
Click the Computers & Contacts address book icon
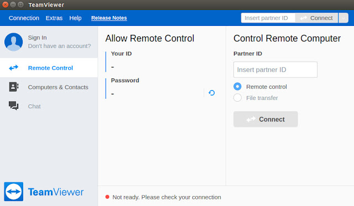[x=13, y=87]
